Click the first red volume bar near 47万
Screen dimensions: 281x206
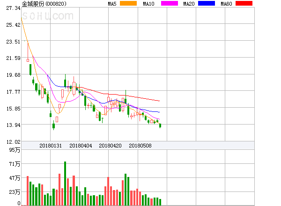tap(28, 191)
